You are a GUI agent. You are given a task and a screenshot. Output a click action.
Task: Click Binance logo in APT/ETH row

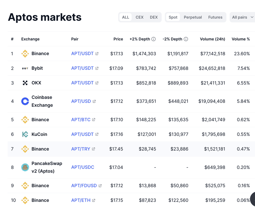click(x=25, y=200)
